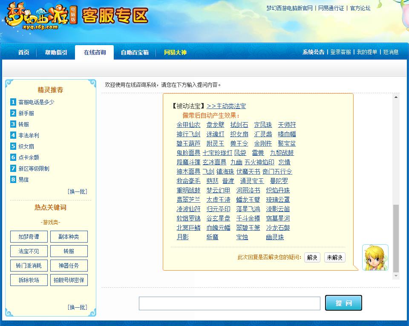This screenshot has width=409, height=326.
Task: Switch to the 帮助指引 tab
Action: [x=56, y=52]
